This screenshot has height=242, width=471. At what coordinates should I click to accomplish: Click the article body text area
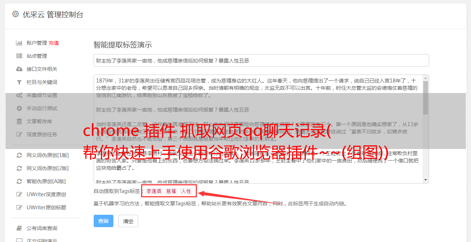(258, 129)
